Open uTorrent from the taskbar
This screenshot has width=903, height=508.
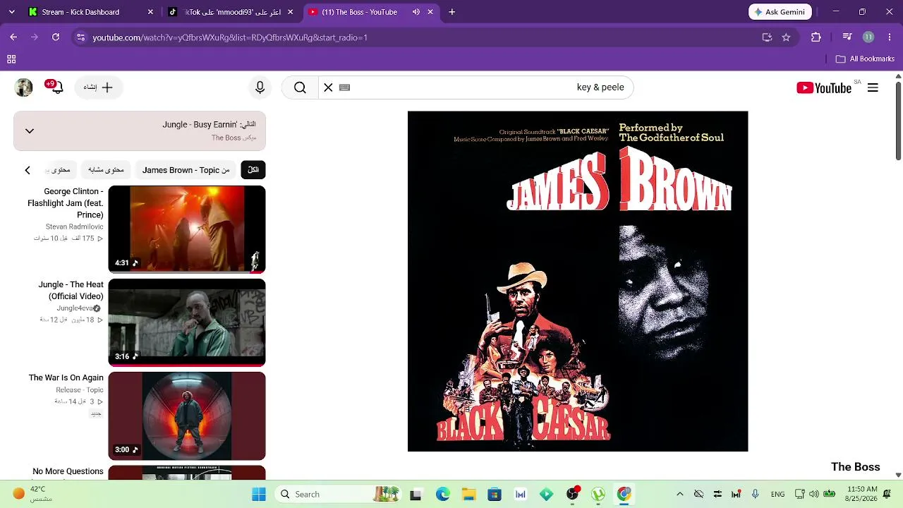point(598,494)
